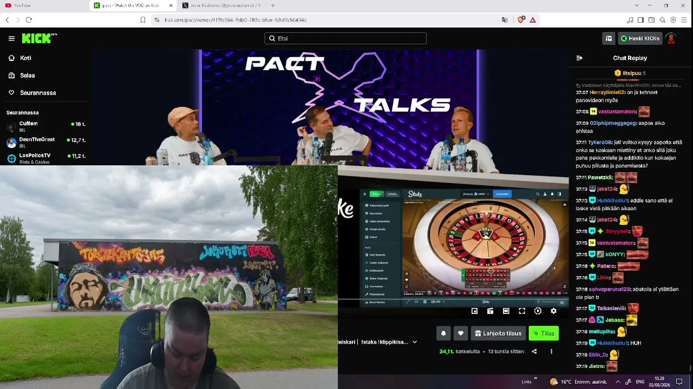Open video player settings gear

click(553, 311)
